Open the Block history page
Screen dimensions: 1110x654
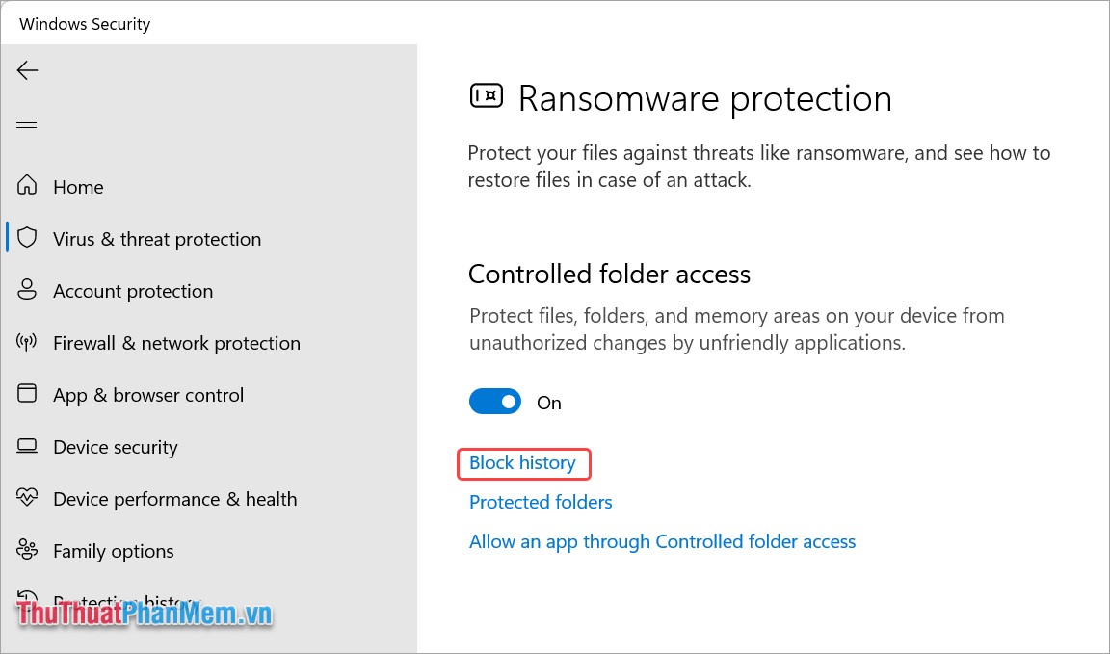(x=523, y=463)
